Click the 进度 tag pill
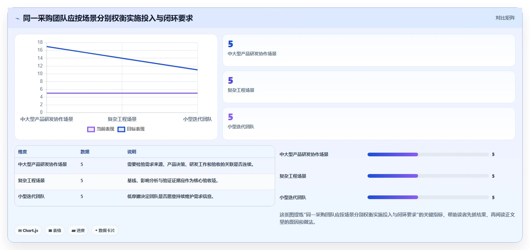This screenshot has height=250, width=530. click(x=78, y=230)
